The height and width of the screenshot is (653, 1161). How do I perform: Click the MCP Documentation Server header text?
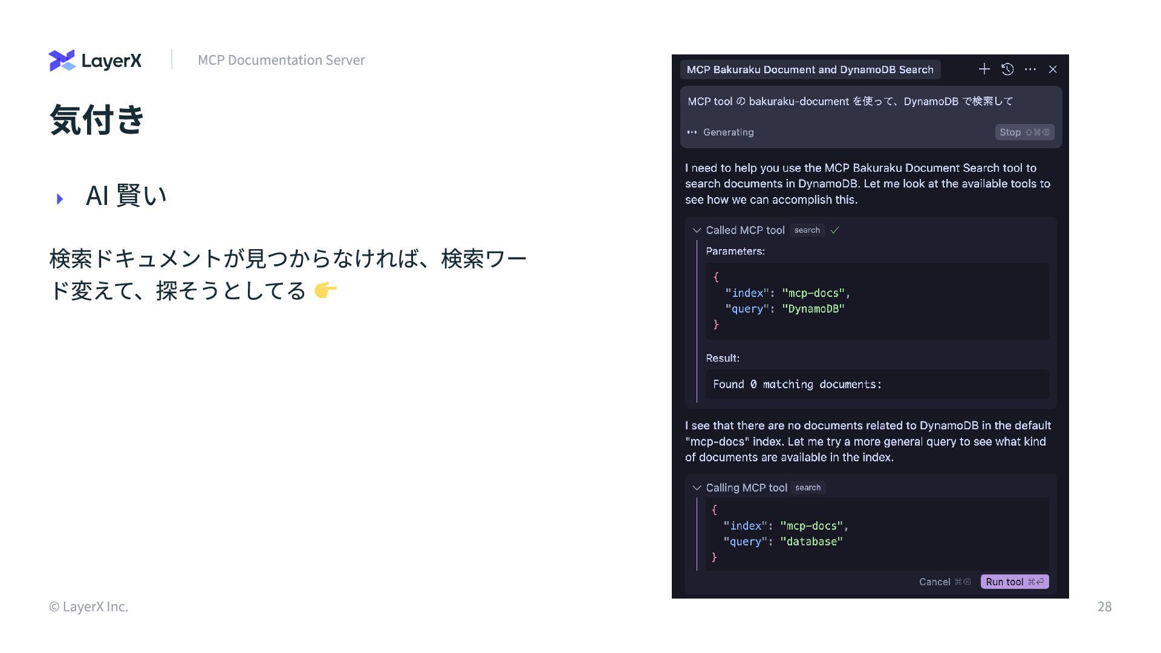(x=281, y=60)
